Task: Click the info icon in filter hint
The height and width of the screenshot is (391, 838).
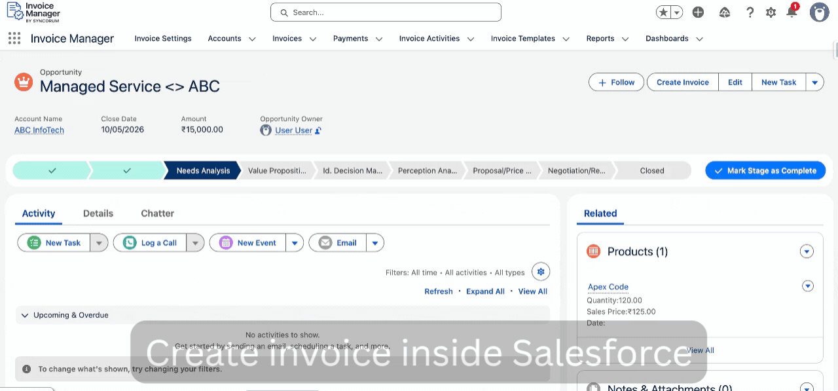Action: [x=27, y=369]
